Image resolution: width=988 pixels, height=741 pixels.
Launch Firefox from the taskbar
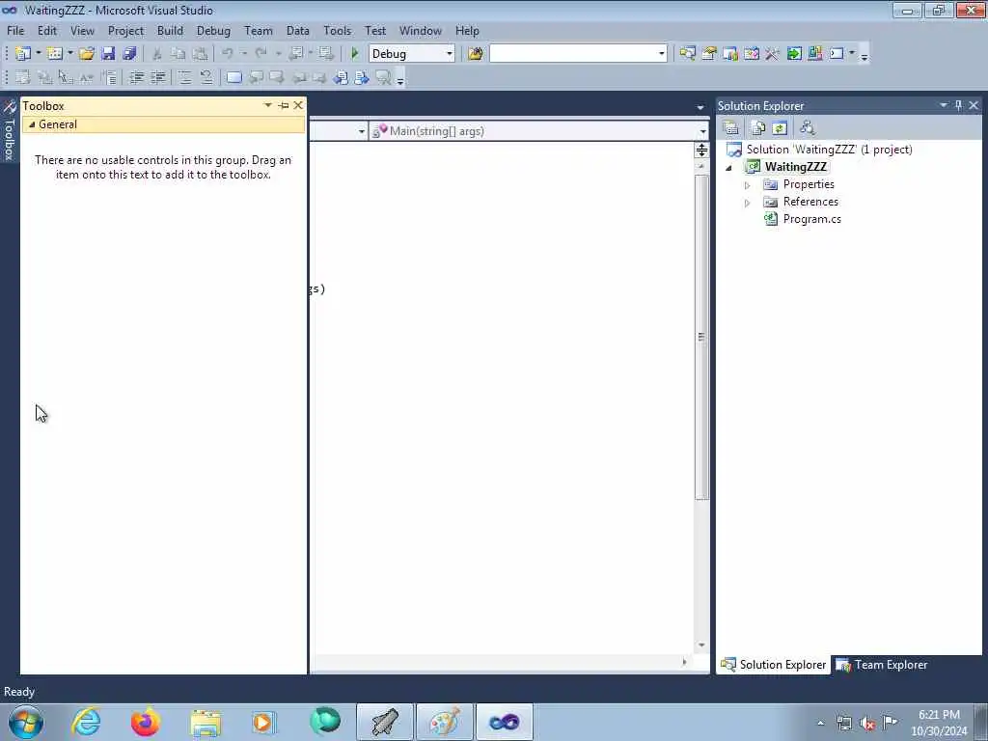click(145, 722)
